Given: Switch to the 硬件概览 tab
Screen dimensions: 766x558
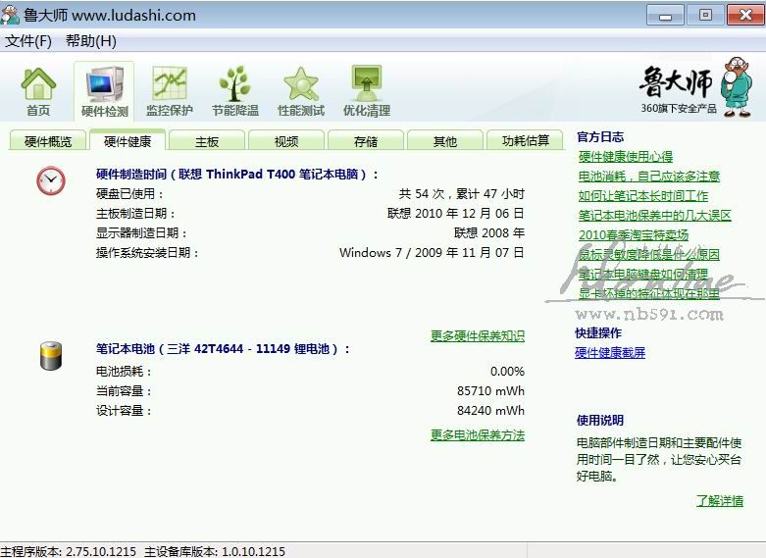Looking at the screenshot, I should (48, 141).
